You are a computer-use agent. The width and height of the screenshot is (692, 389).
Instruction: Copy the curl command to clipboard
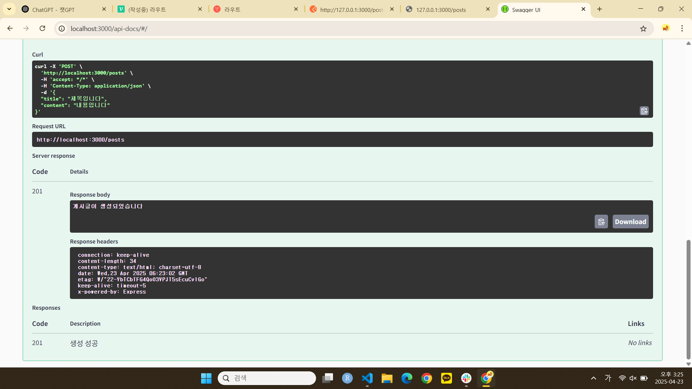[x=644, y=111]
